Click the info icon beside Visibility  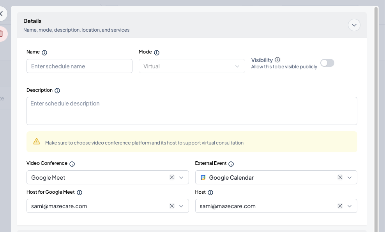click(x=277, y=60)
